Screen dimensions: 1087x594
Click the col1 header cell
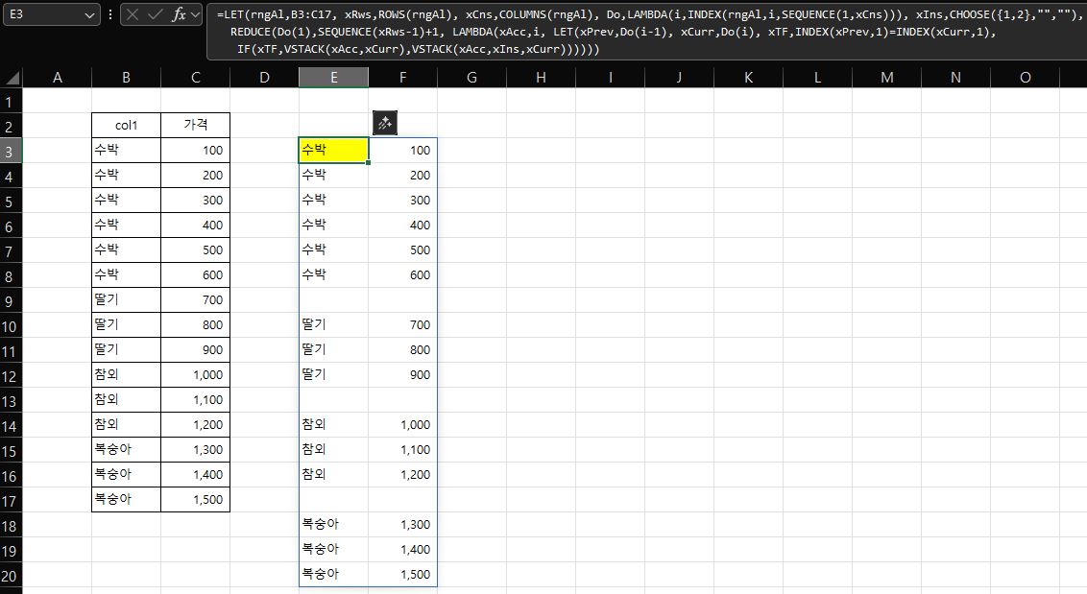(x=126, y=125)
